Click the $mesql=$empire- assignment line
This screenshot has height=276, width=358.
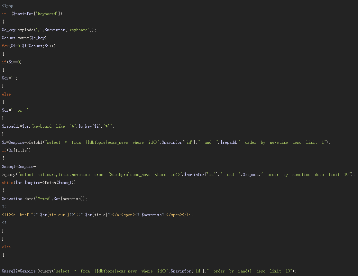[x=19, y=167]
